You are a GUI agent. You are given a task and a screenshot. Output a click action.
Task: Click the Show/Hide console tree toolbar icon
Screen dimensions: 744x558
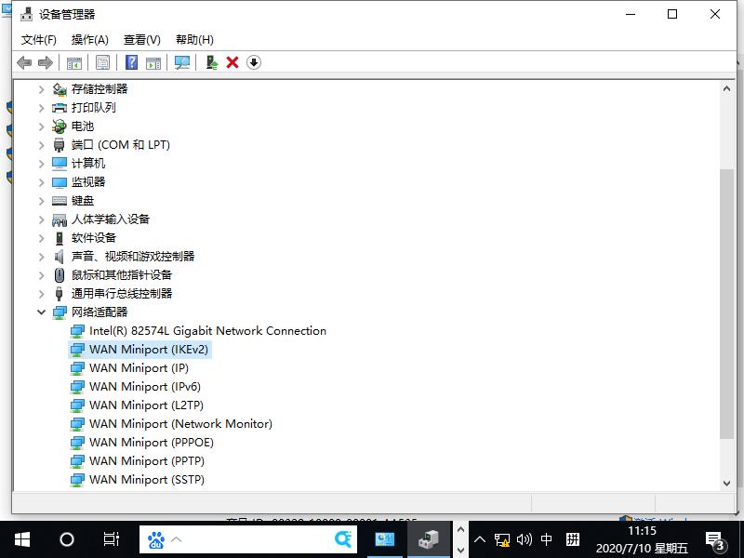(73, 62)
